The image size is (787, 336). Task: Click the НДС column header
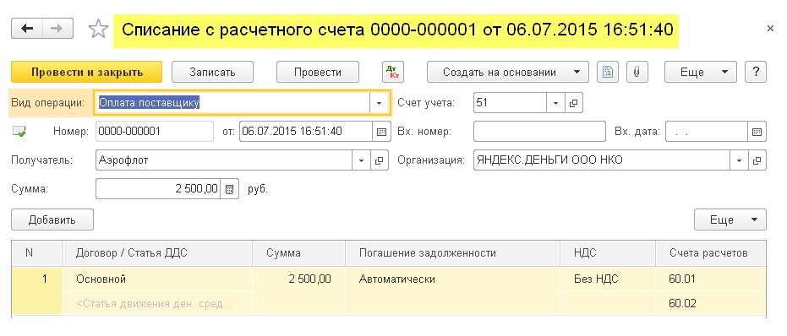click(608, 253)
